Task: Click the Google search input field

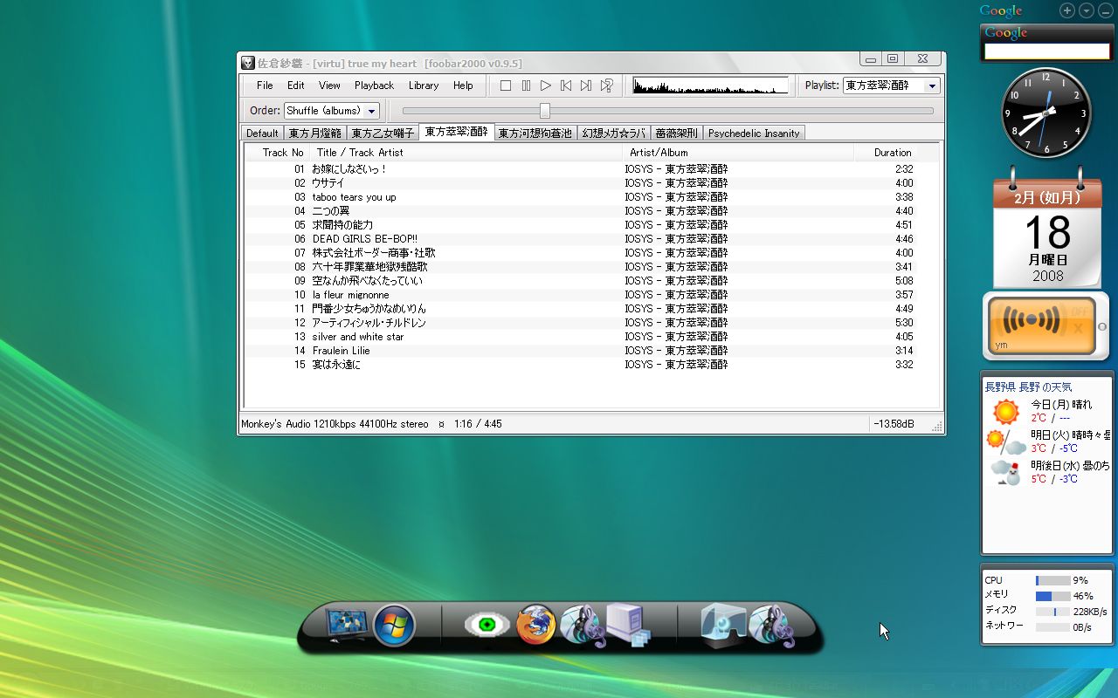Action: 1046,51
